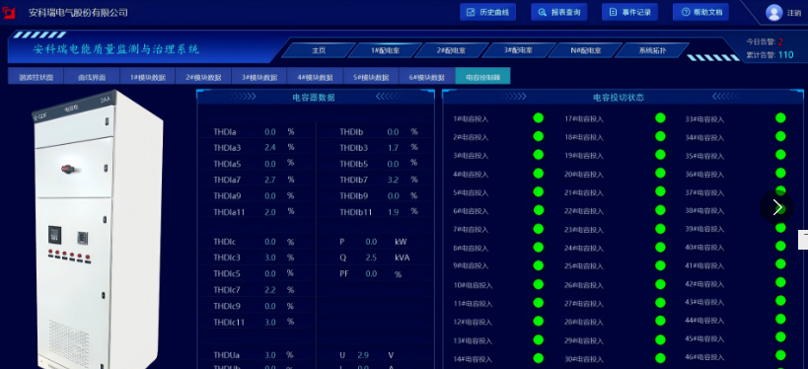808x369 pixels.
Task: Click the capacitor cabinet image
Action: click(98, 230)
